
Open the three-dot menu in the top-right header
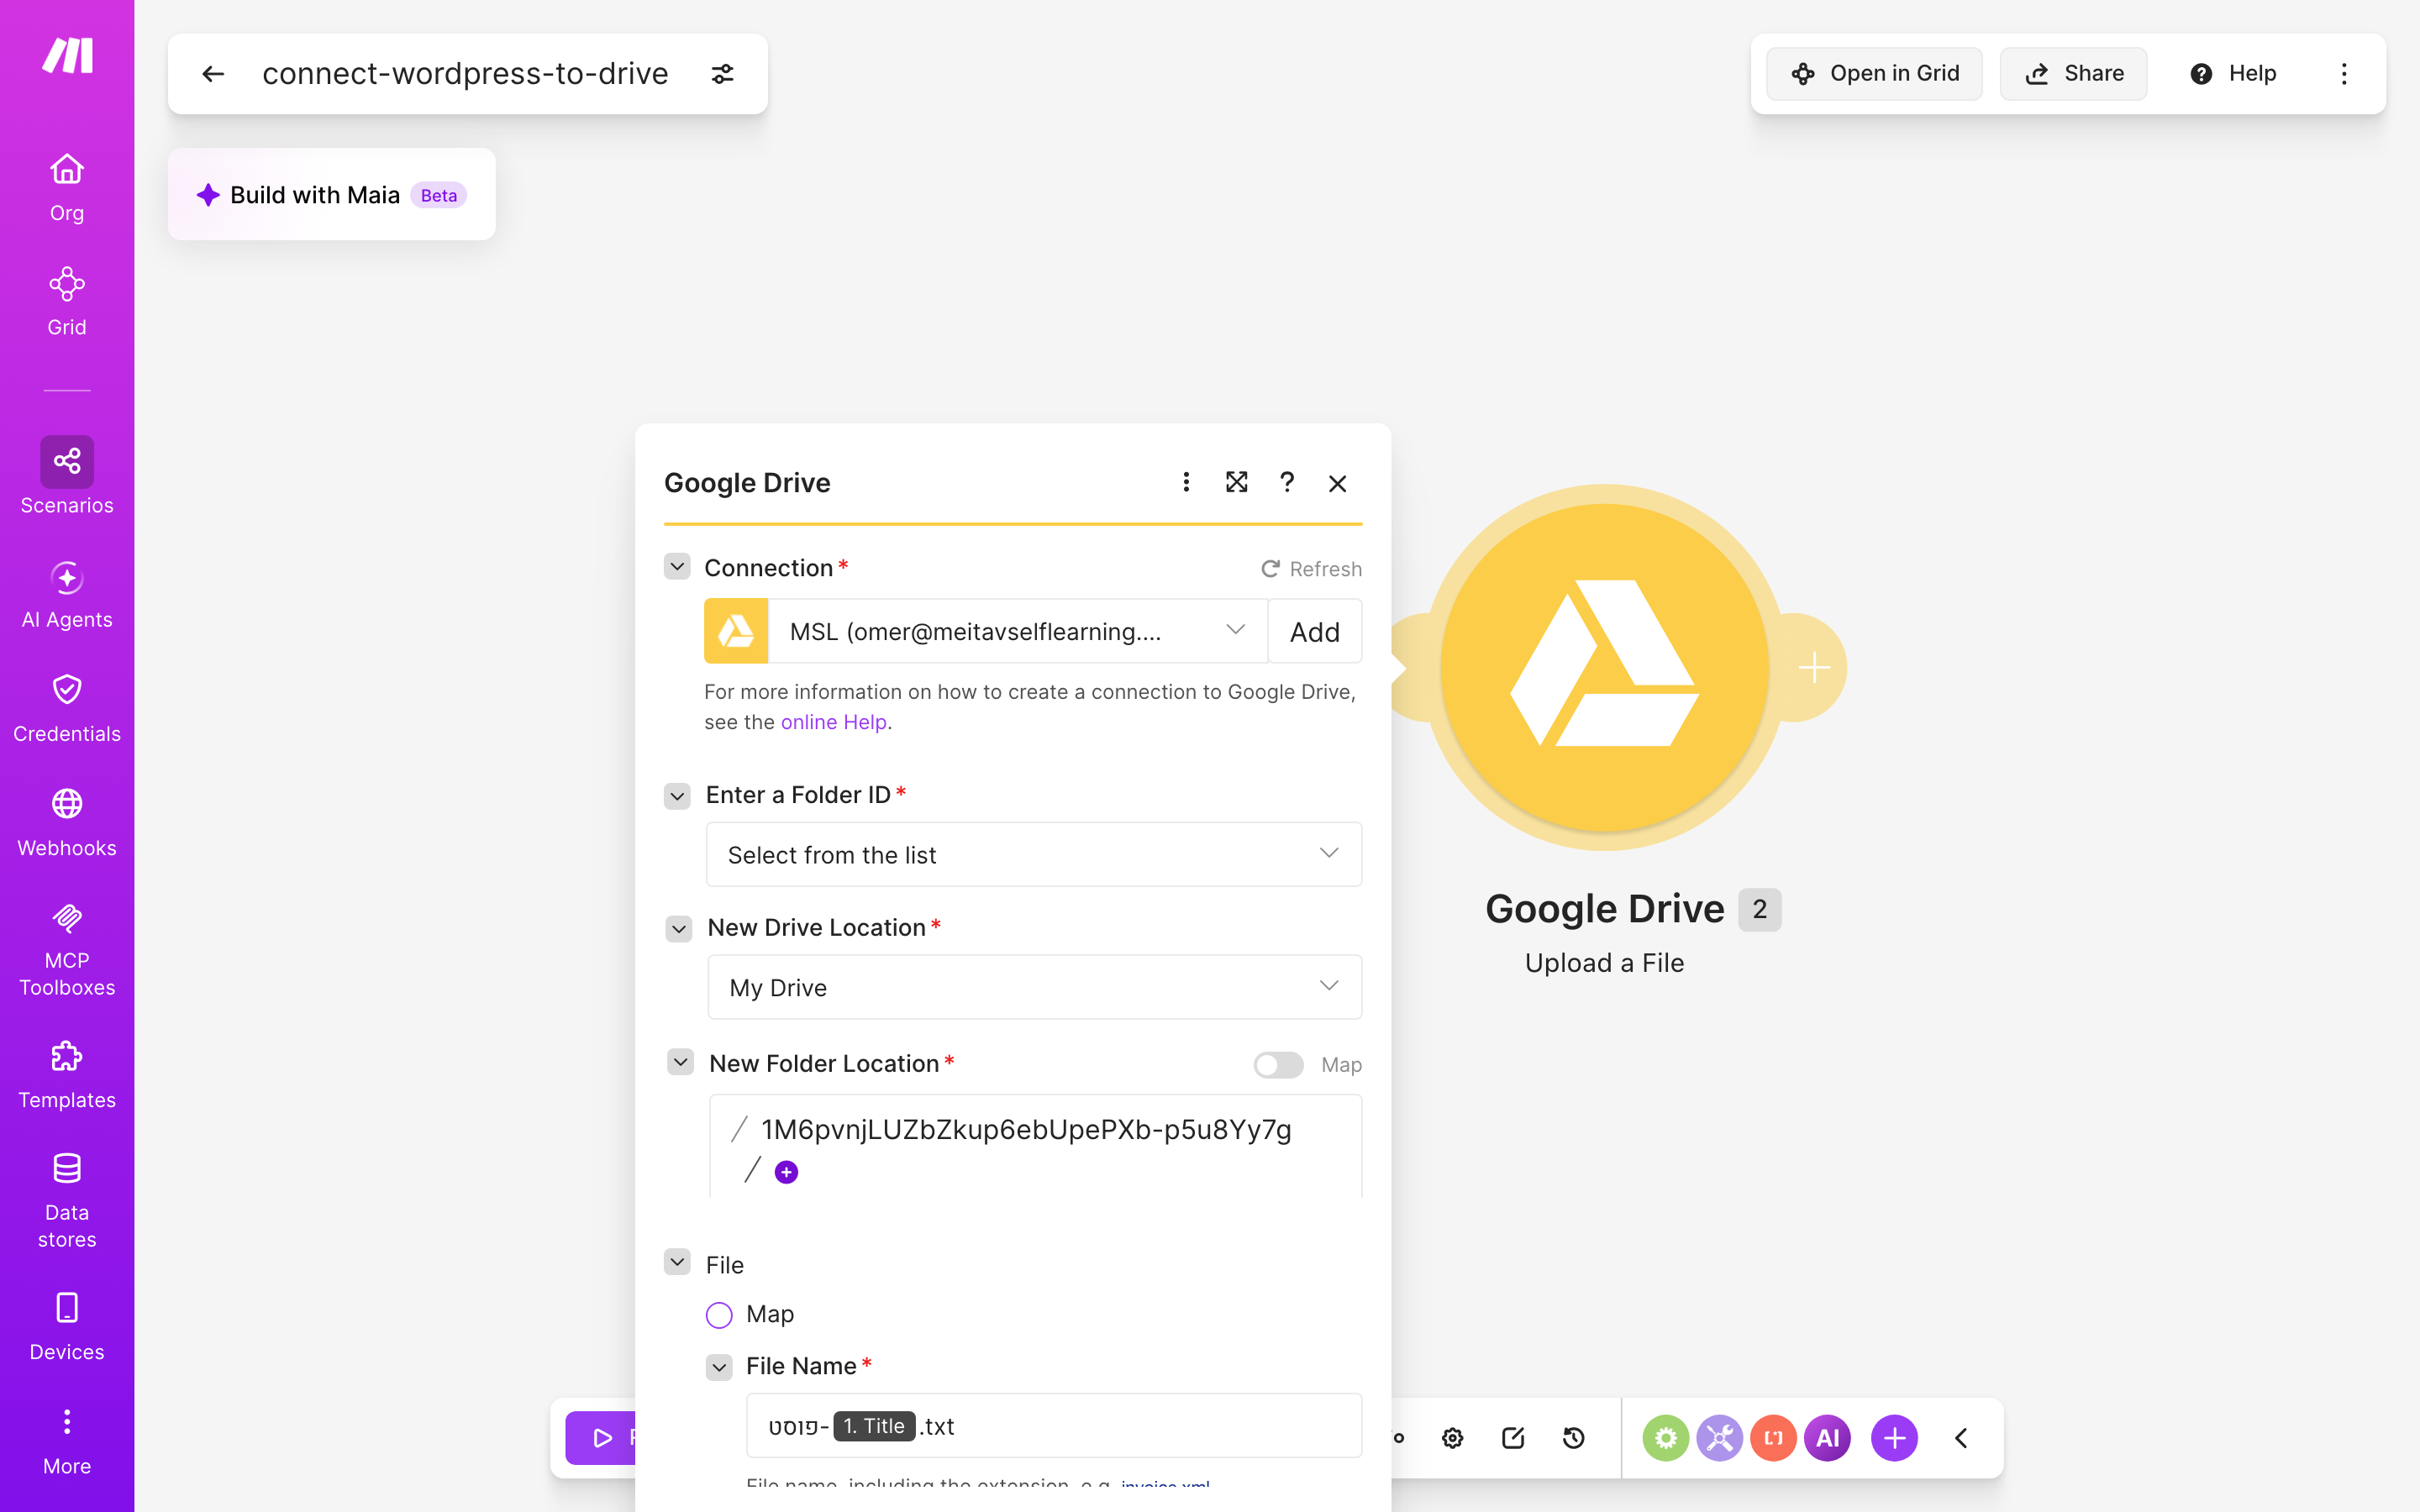pyautogui.click(x=2344, y=74)
